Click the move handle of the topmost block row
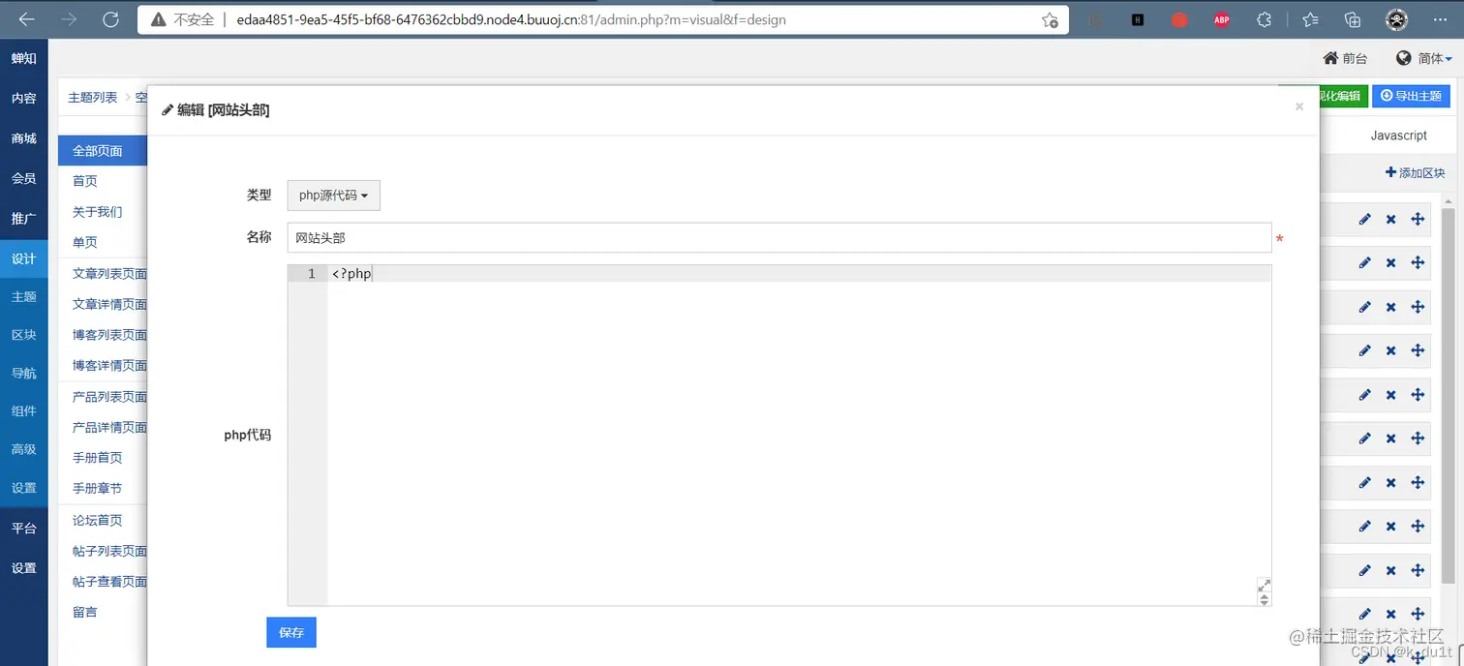 pos(1418,219)
